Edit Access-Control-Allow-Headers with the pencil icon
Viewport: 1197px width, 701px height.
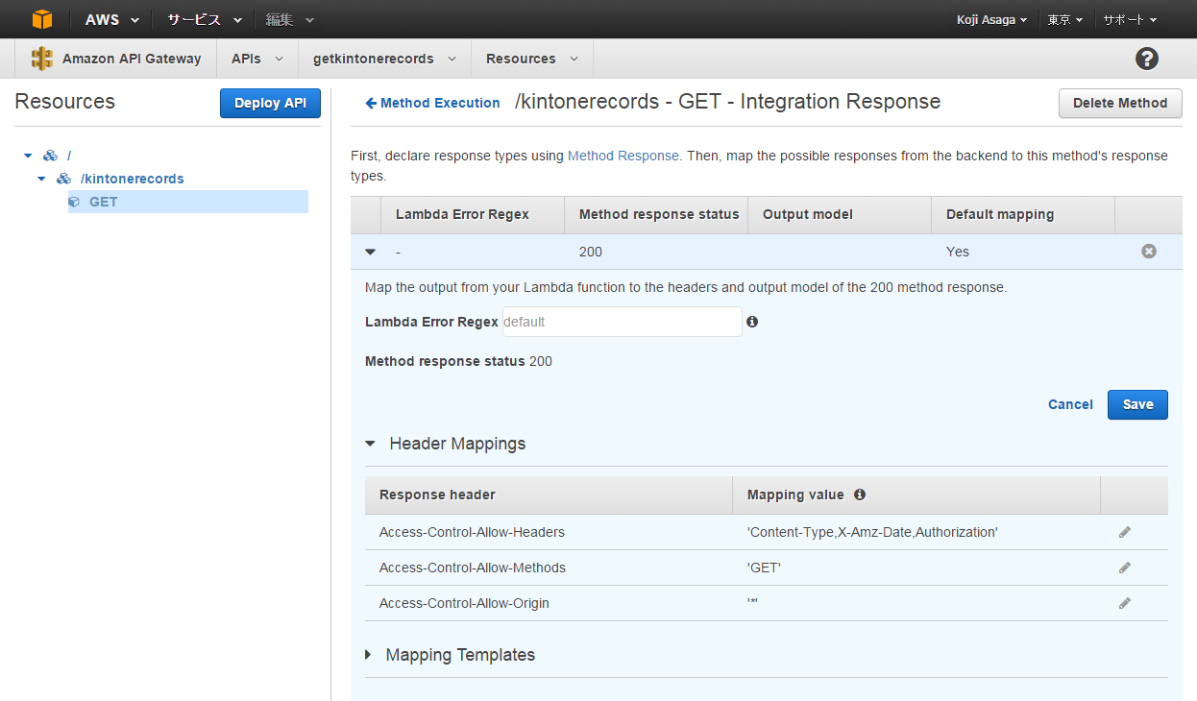(x=1124, y=532)
